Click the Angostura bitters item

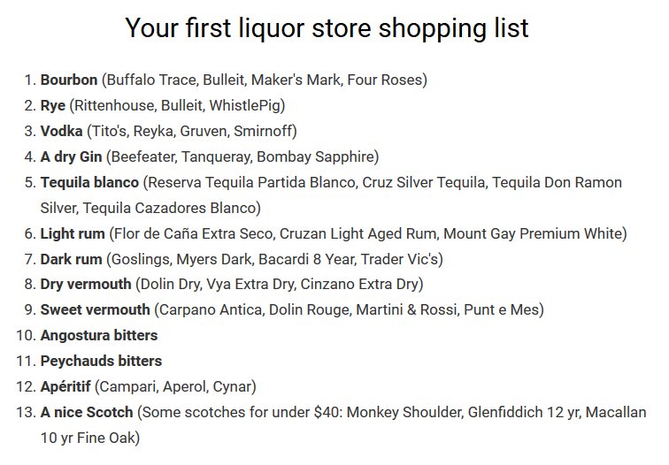point(99,335)
